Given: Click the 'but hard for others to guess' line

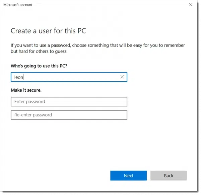Looking at the screenshot, I should pos(39,52).
